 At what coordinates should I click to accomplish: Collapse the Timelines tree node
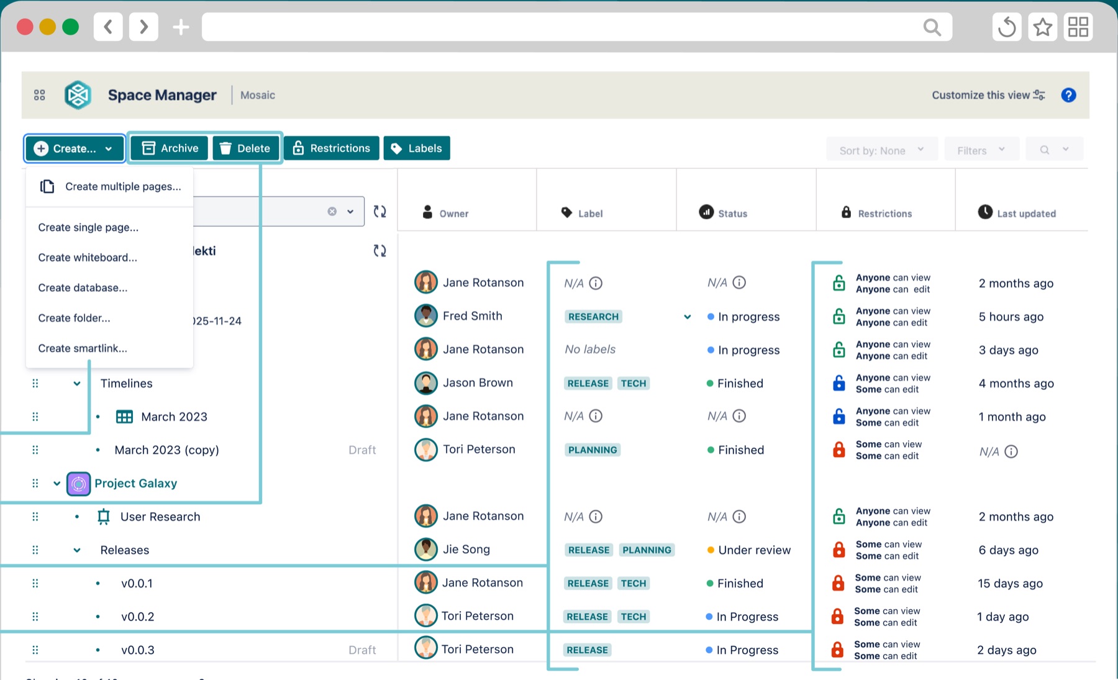(77, 384)
